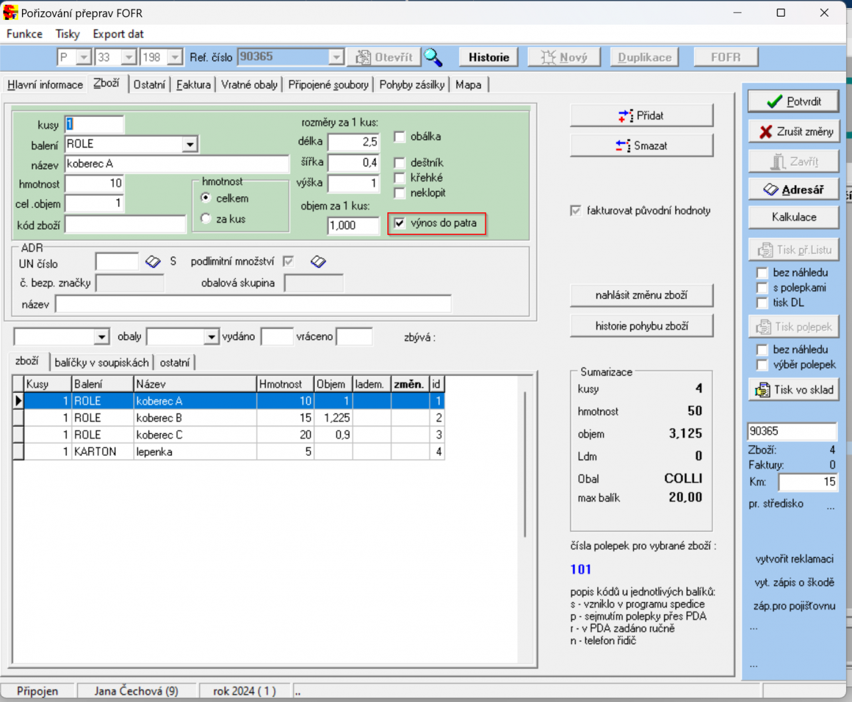Image resolution: width=852 pixels, height=702 pixels.
Task: Switch to the Faktura tab
Action: [193, 85]
